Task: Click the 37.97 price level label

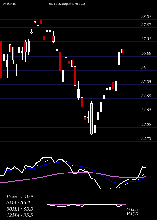Action: pyautogui.click(x=146, y=25)
